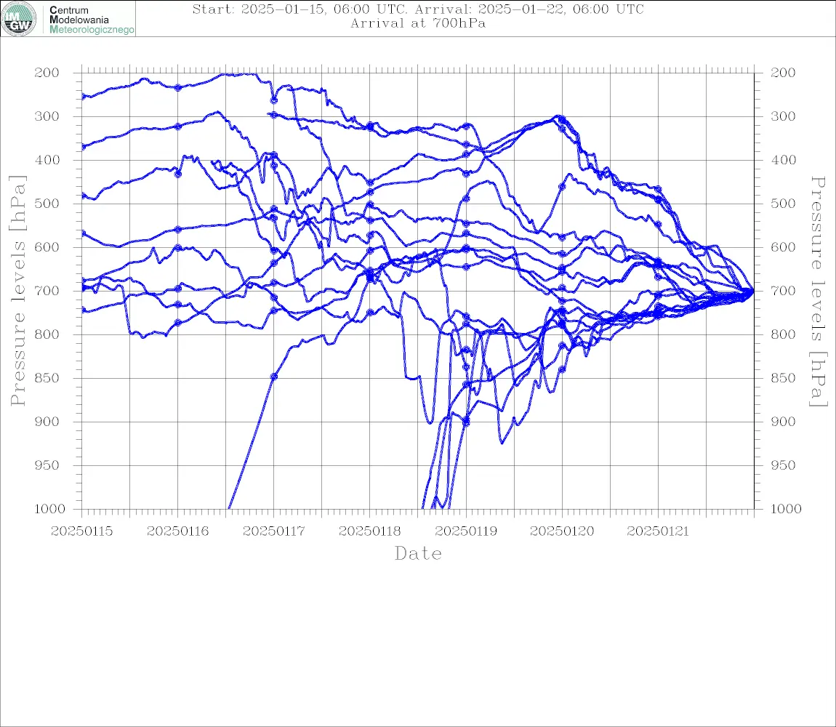Click the 20250119 date label
This screenshot has width=836, height=727.
point(466,531)
